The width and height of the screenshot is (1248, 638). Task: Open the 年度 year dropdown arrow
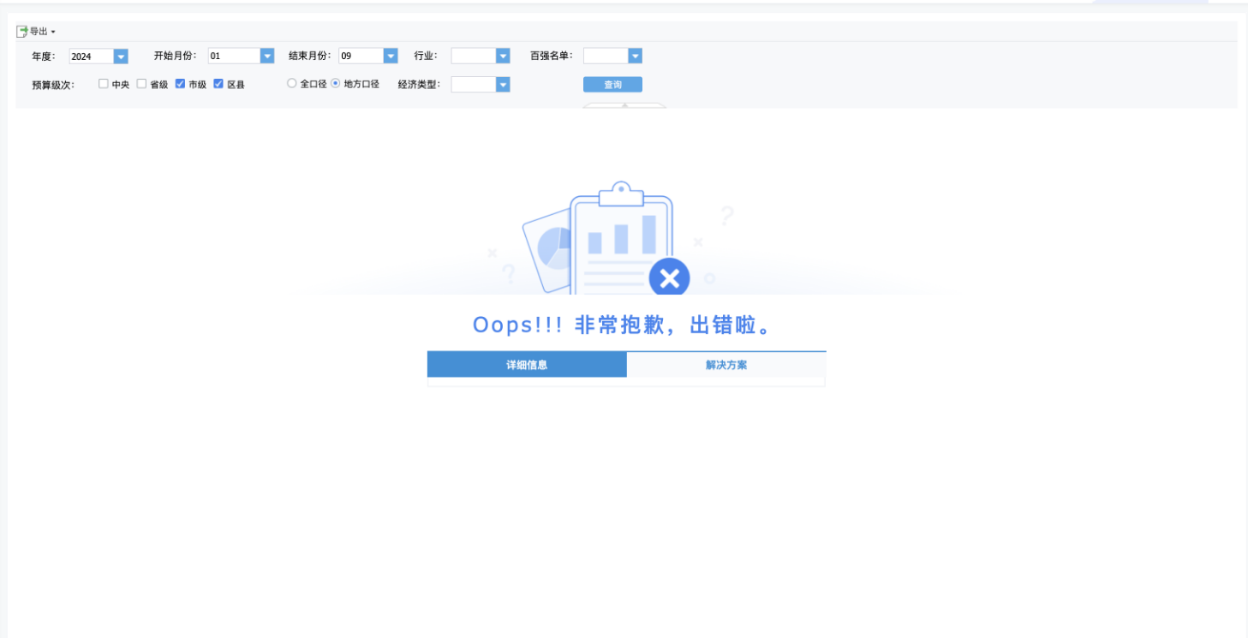(121, 57)
